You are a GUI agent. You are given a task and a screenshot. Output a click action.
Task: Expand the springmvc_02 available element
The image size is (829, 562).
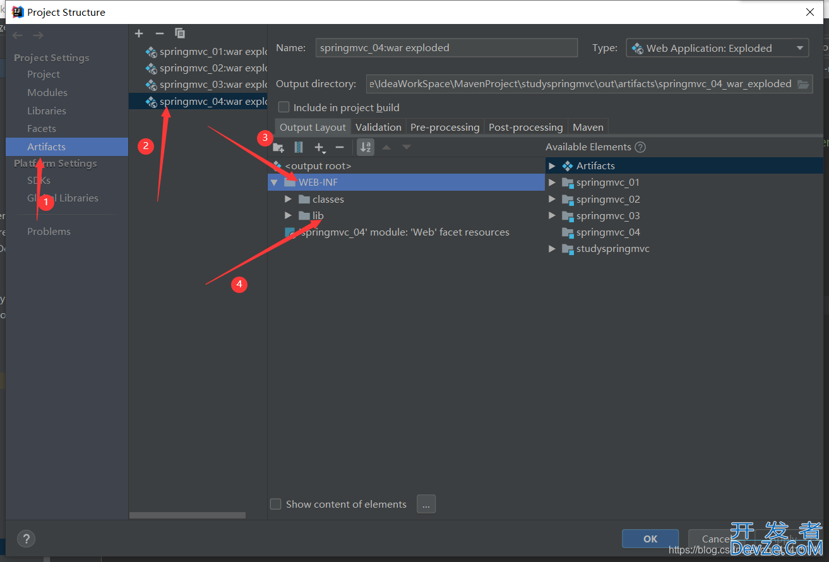(552, 199)
